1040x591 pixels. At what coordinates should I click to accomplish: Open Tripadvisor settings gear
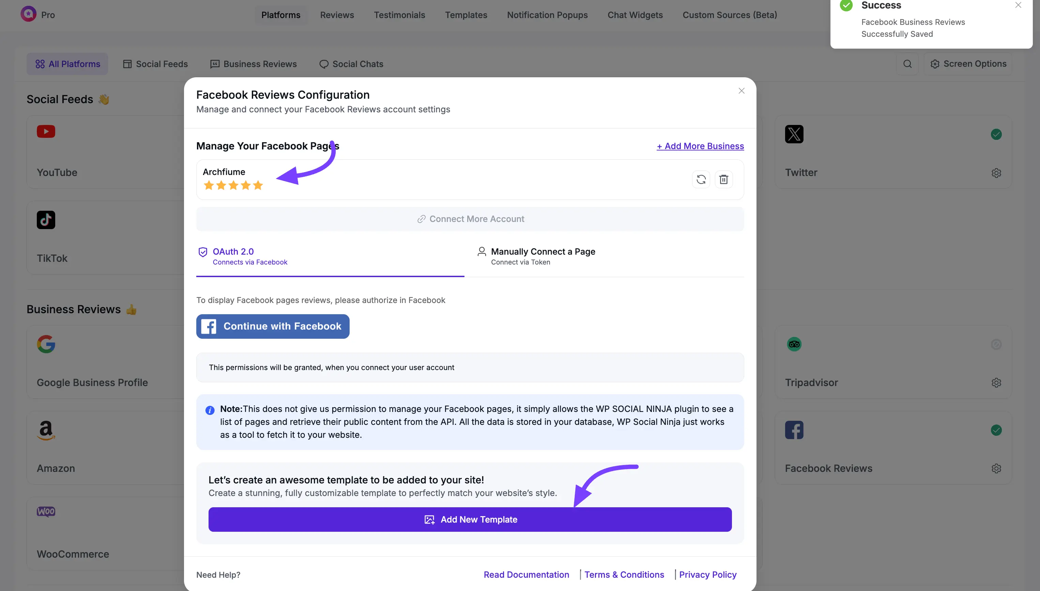pos(996,382)
